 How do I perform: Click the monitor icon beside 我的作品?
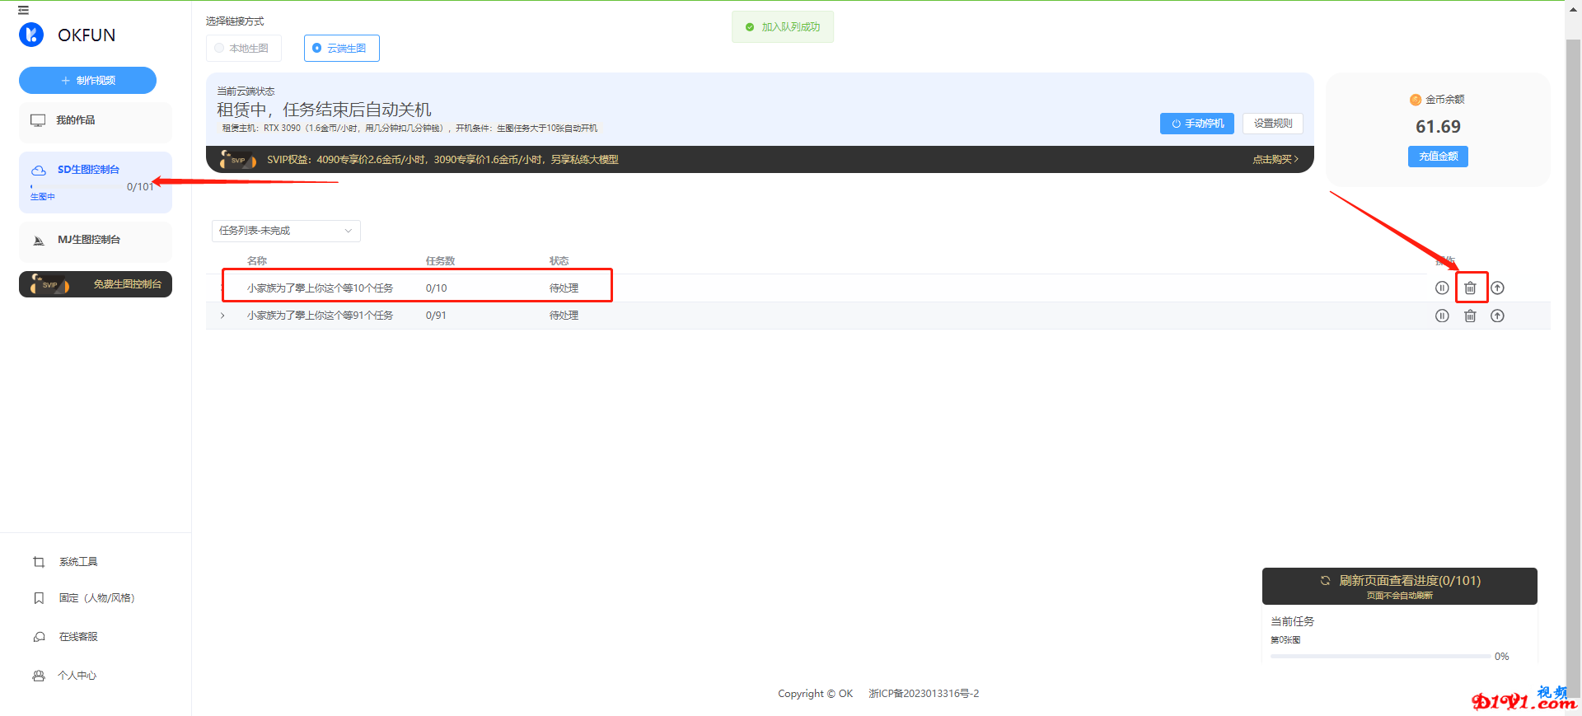[x=38, y=120]
